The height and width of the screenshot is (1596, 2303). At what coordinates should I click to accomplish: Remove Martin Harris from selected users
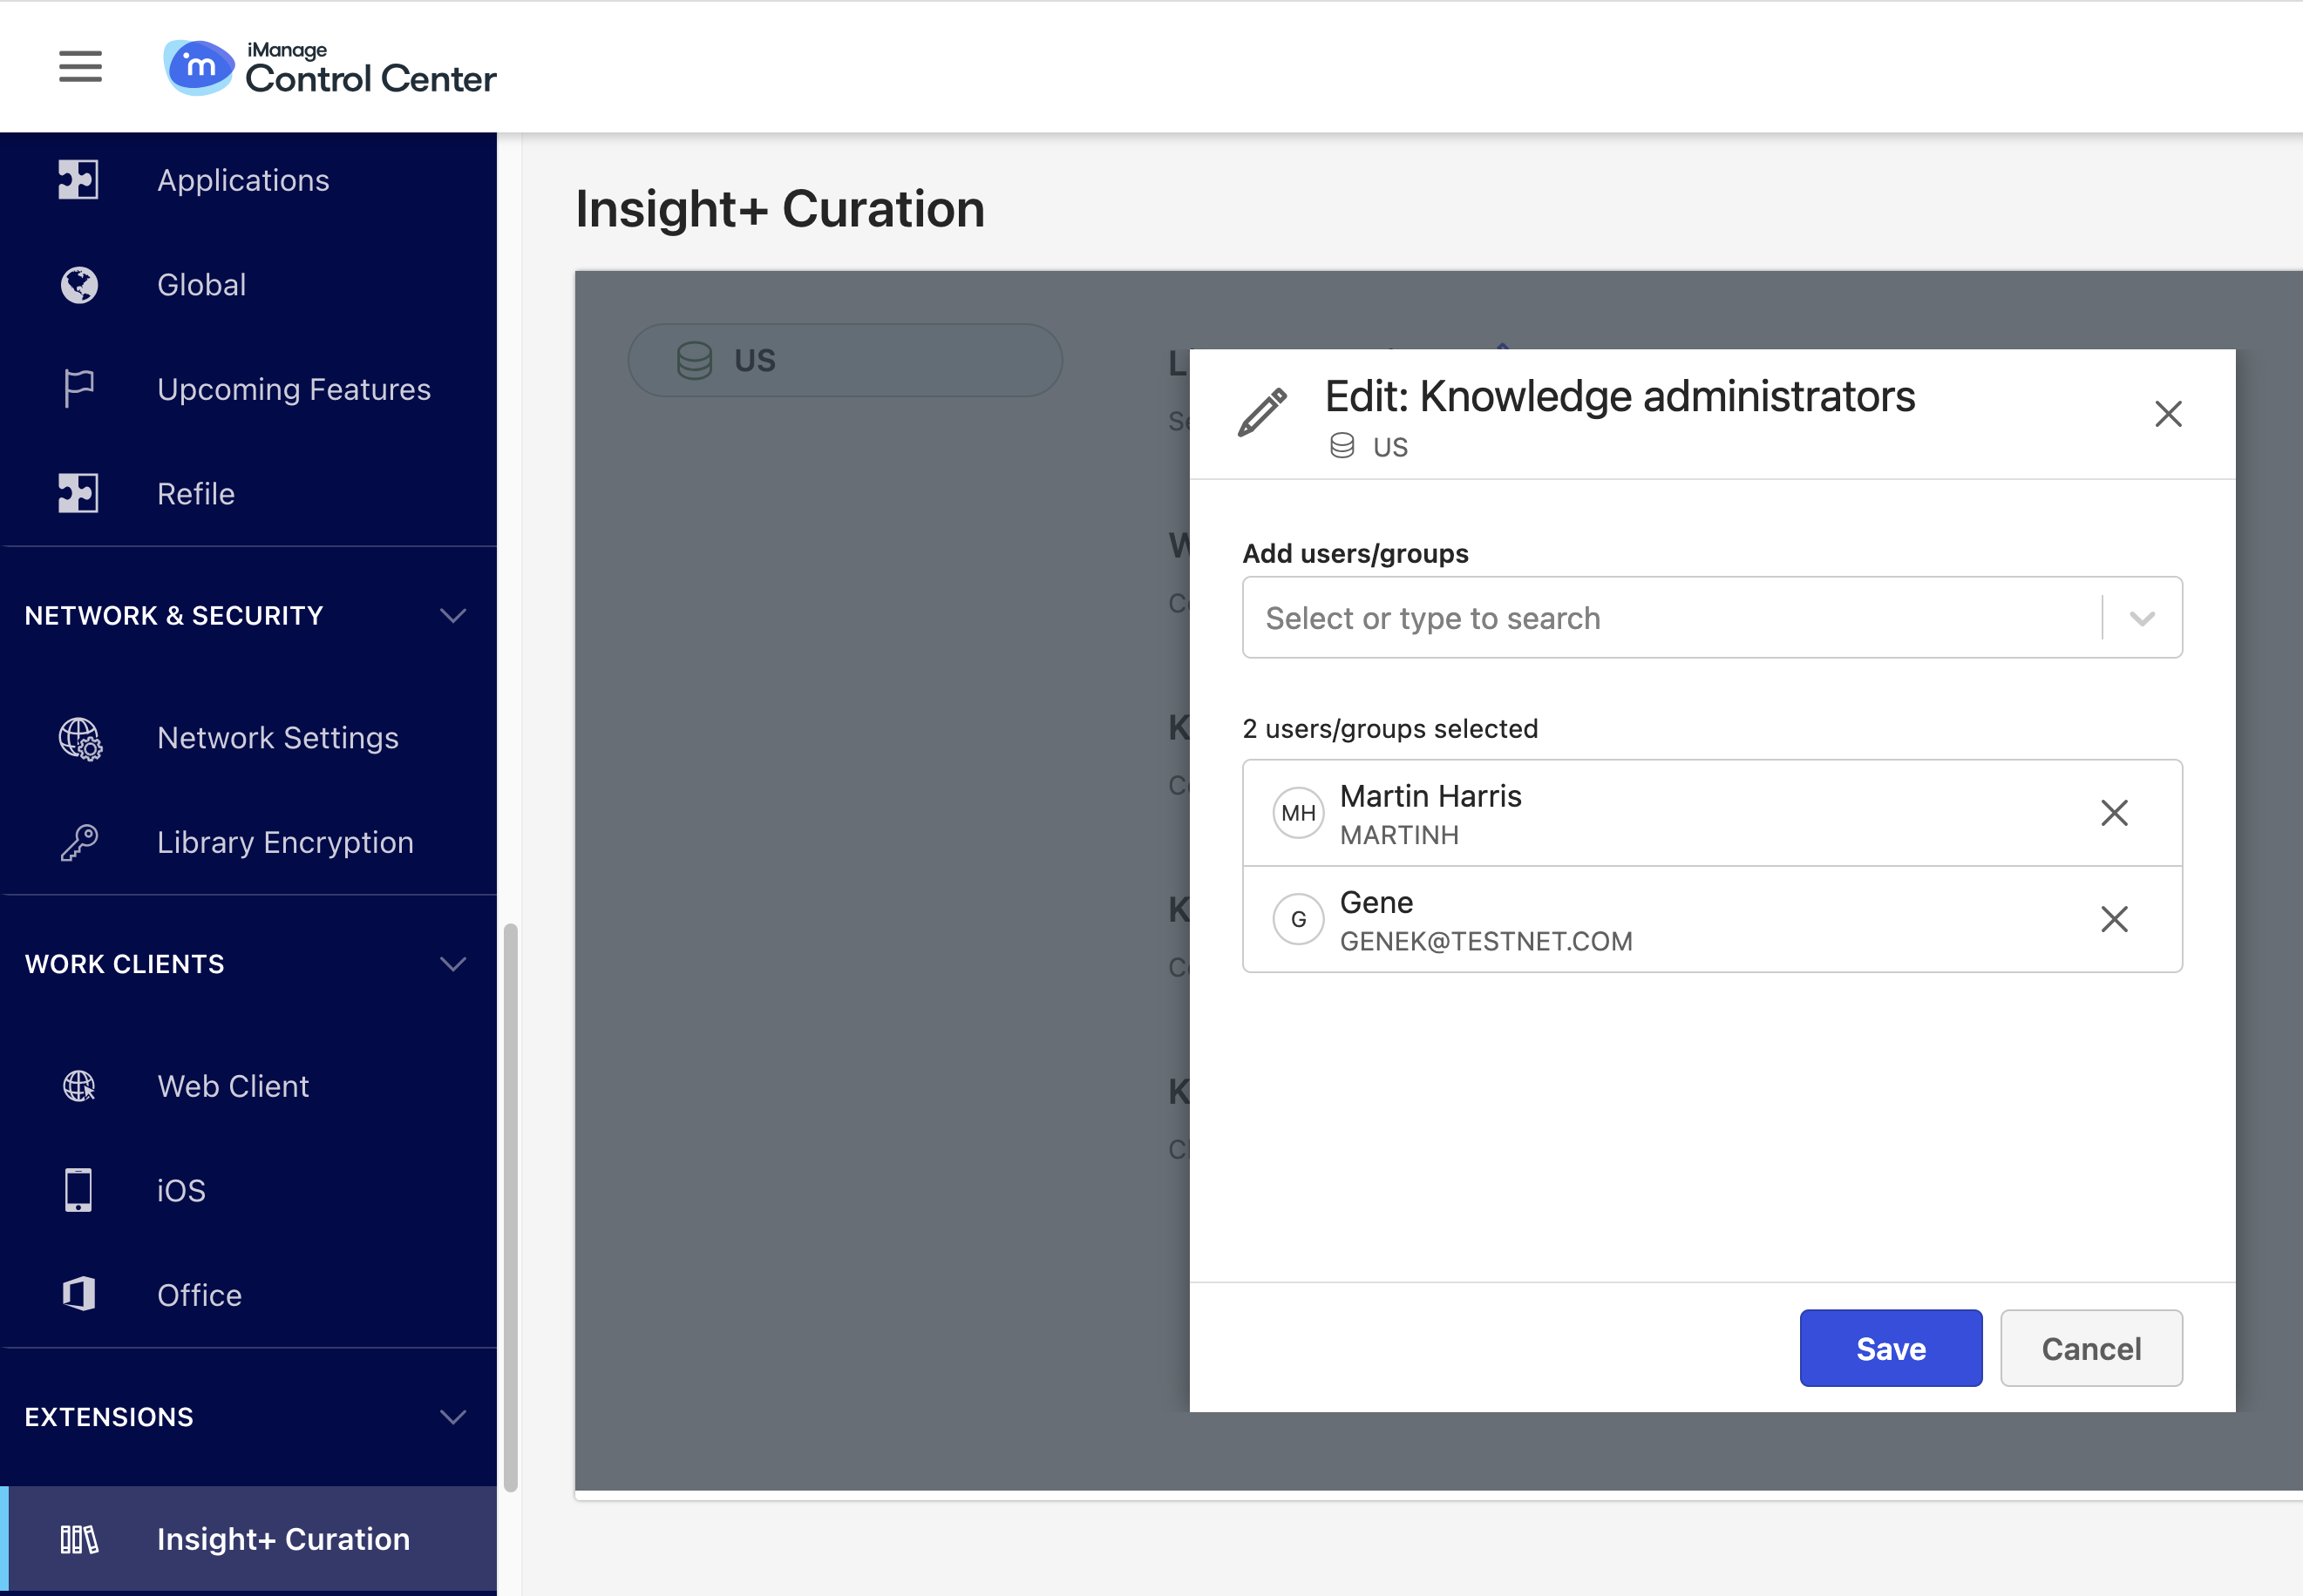pyautogui.click(x=2113, y=813)
